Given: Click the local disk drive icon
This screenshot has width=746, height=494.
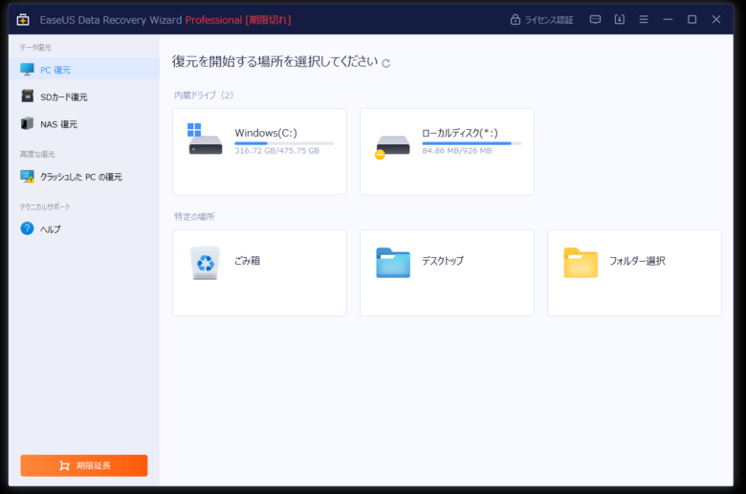Looking at the screenshot, I should coord(392,146).
